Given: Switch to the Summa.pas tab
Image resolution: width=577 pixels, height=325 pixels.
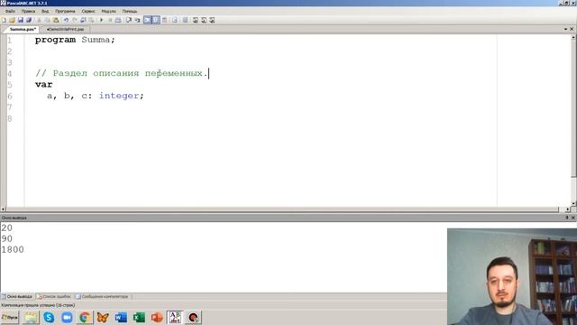Looking at the screenshot, I should (x=23, y=29).
